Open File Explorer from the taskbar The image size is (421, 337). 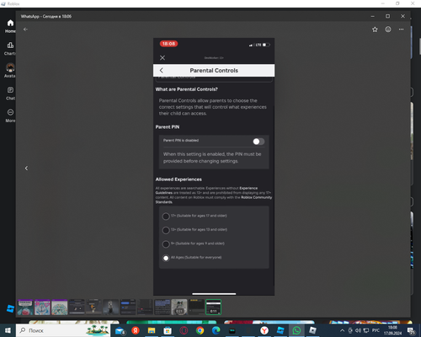coord(152,330)
